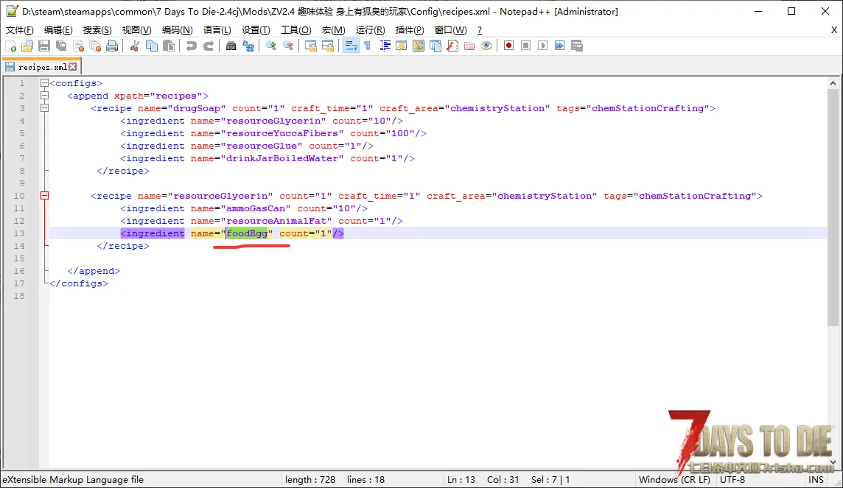843x488 pixels.
Task: Click the Open file folder icon
Action: pyautogui.click(x=27, y=46)
